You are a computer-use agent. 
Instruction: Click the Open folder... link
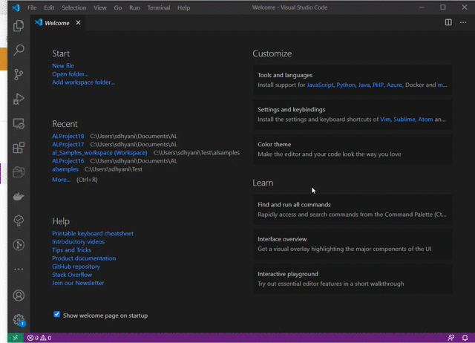coord(70,74)
